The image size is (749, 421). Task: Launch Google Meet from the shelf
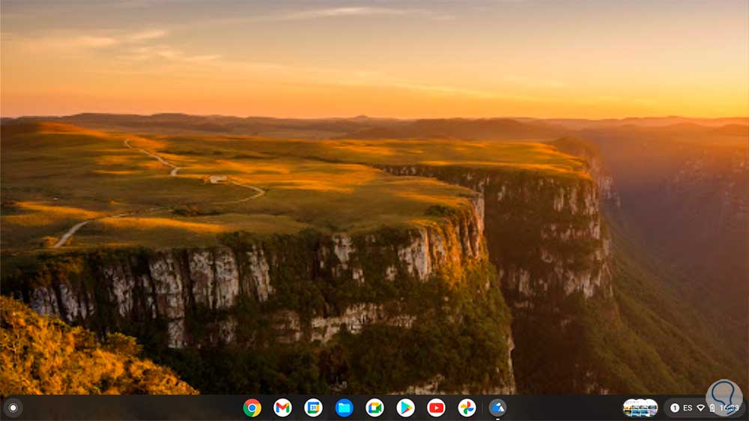coord(375,408)
